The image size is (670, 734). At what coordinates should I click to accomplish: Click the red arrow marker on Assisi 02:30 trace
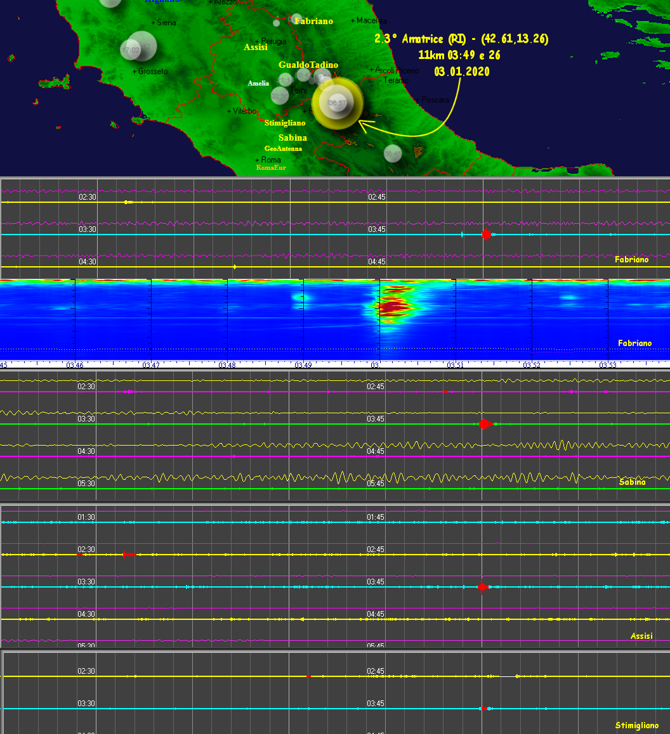tap(129, 555)
